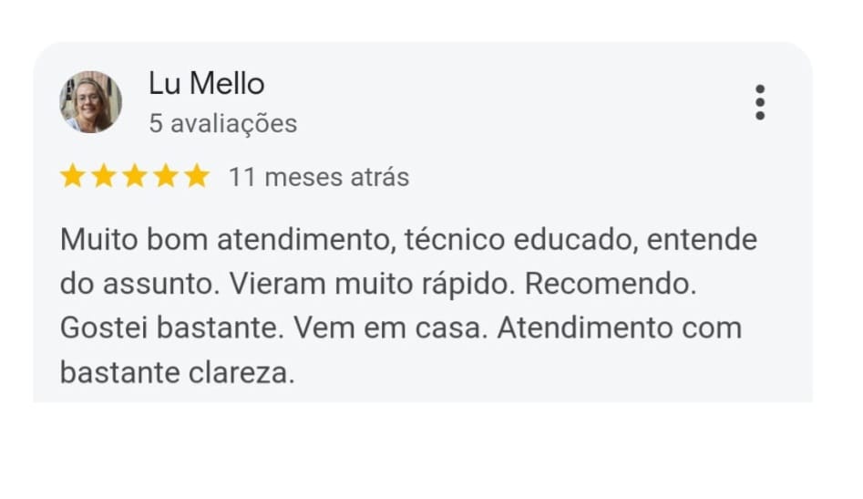Click the words "Atendimento com"
This screenshot has width=863, height=499.
coord(619,327)
